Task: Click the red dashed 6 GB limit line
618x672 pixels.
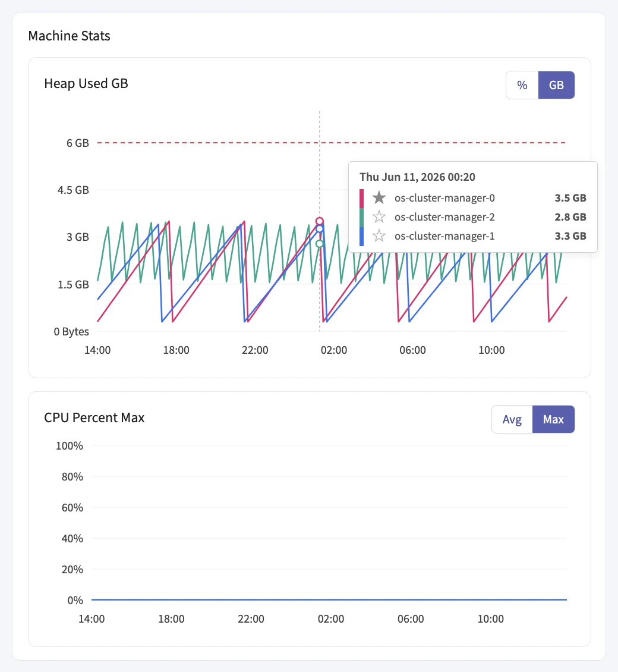Action: click(332, 143)
